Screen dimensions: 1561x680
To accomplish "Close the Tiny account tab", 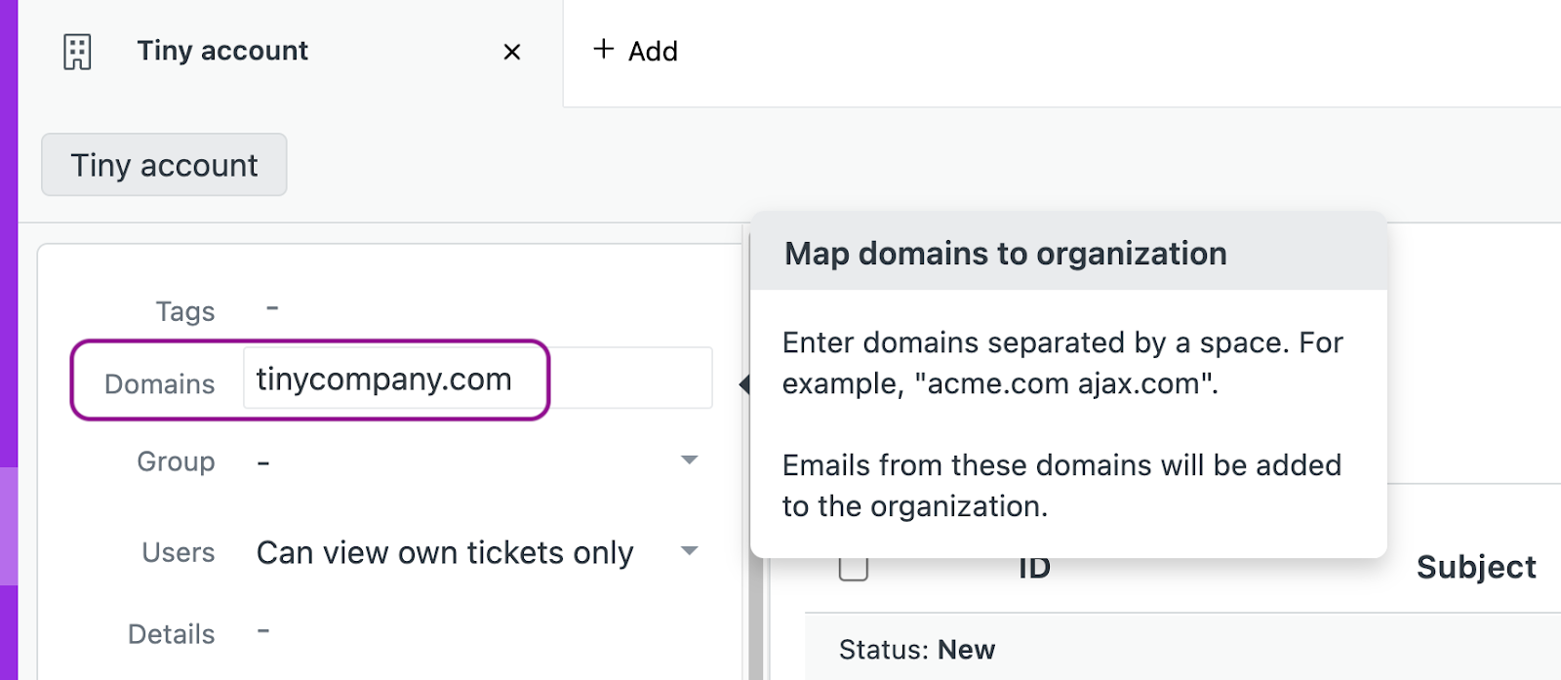I will 511,52.
